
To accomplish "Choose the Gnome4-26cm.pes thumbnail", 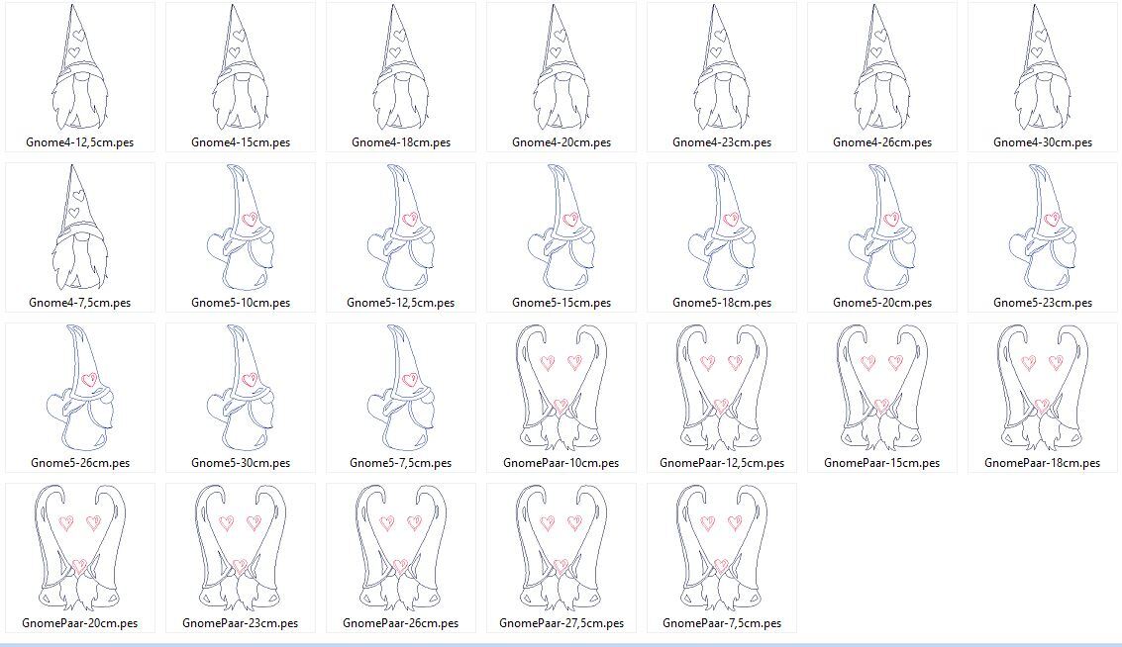I will 882,69.
